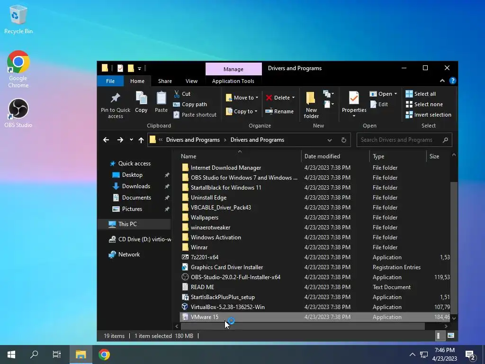Click the Copy ribbon icon

tap(141, 98)
